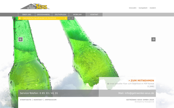Open the ZELTVERLEIH menu item
This screenshot has height=108, width=174.
(x=61, y=15)
